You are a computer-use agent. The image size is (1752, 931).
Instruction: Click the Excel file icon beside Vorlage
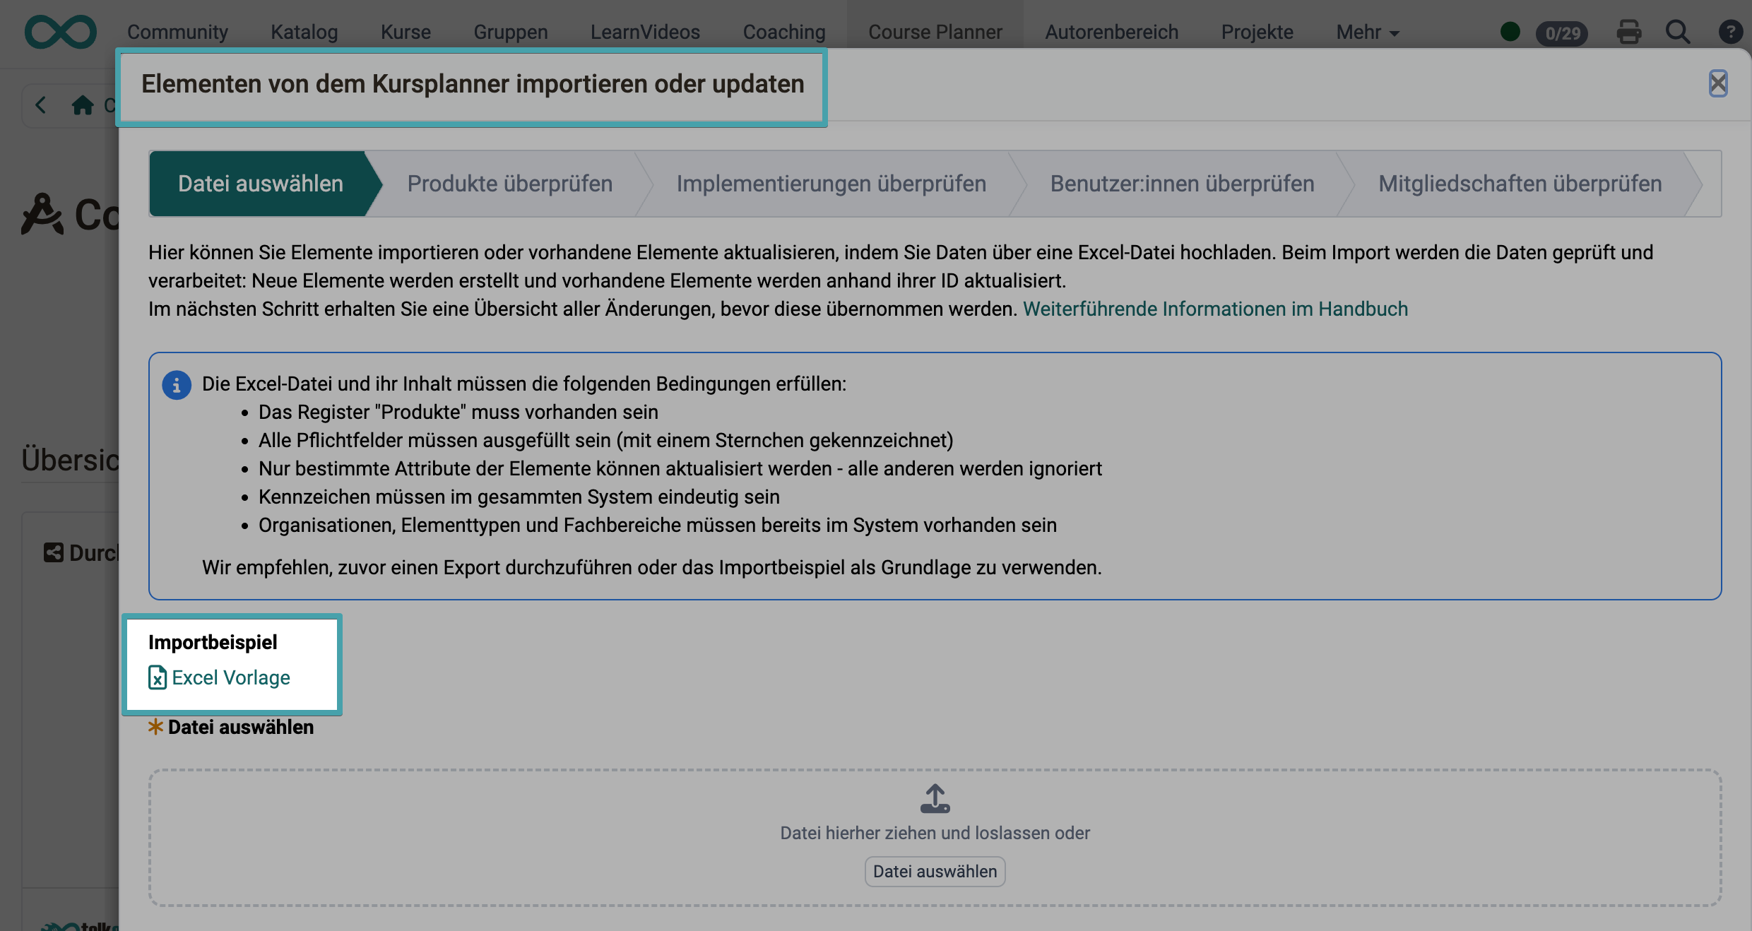click(x=158, y=677)
